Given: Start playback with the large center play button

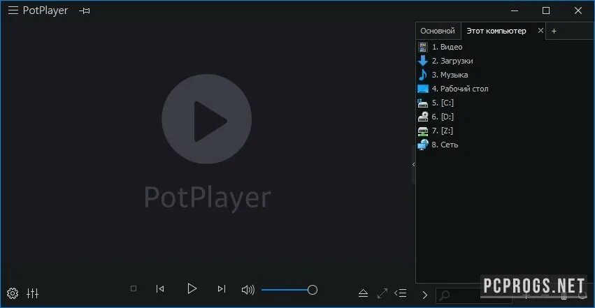Looking at the screenshot, I should [207, 119].
